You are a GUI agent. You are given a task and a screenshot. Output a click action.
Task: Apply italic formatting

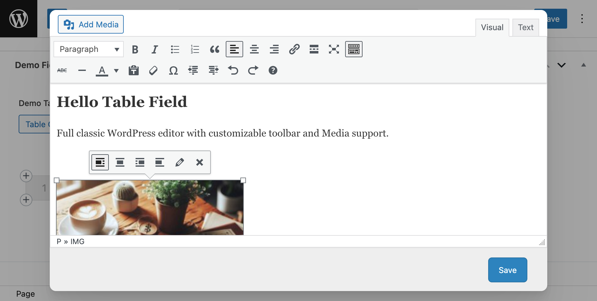(155, 49)
